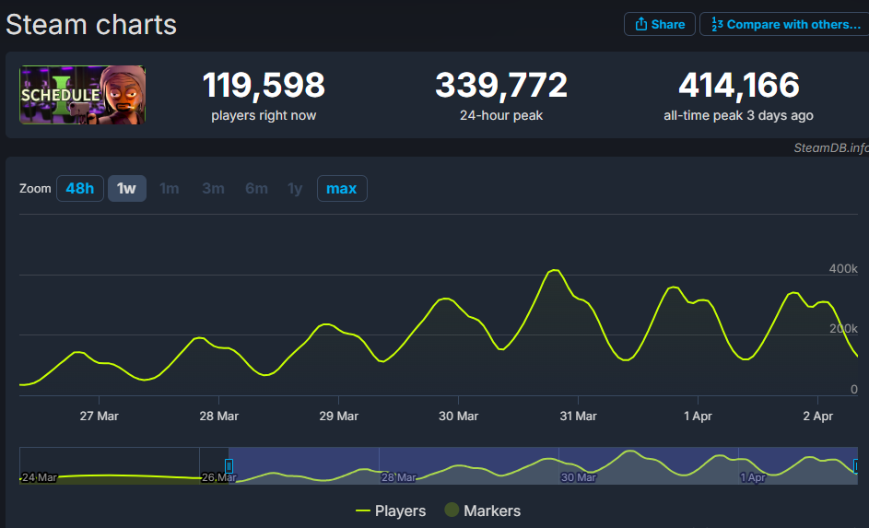869x528 pixels.
Task: Toggle the Players series in legend
Action: pyautogui.click(x=391, y=510)
